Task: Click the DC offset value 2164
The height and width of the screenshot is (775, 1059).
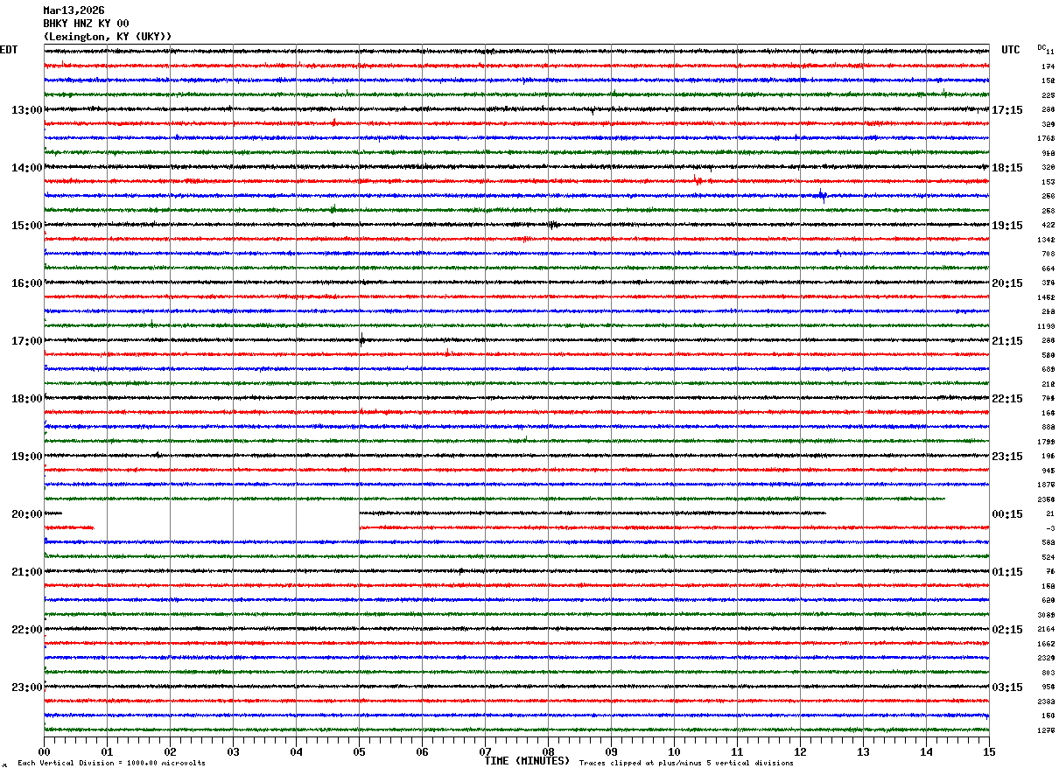Action: point(1046,630)
